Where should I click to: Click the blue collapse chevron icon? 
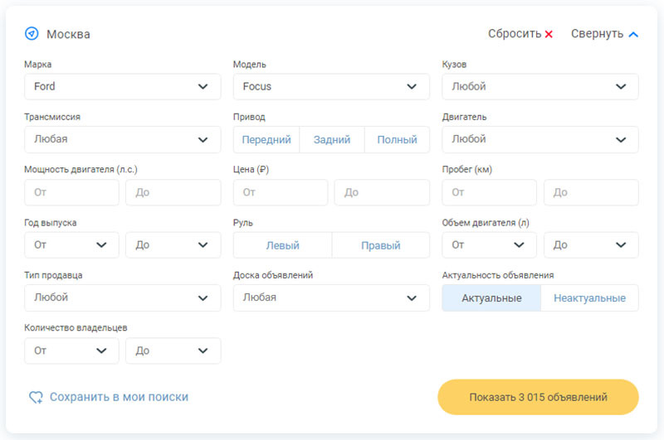(x=633, y=35)
